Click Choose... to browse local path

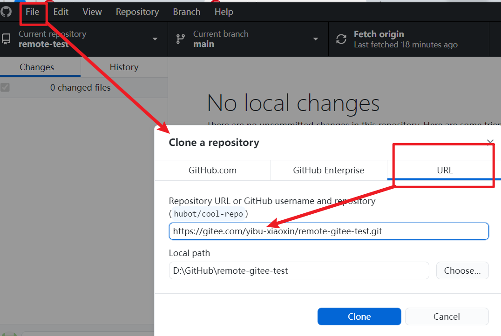[462, 270]
